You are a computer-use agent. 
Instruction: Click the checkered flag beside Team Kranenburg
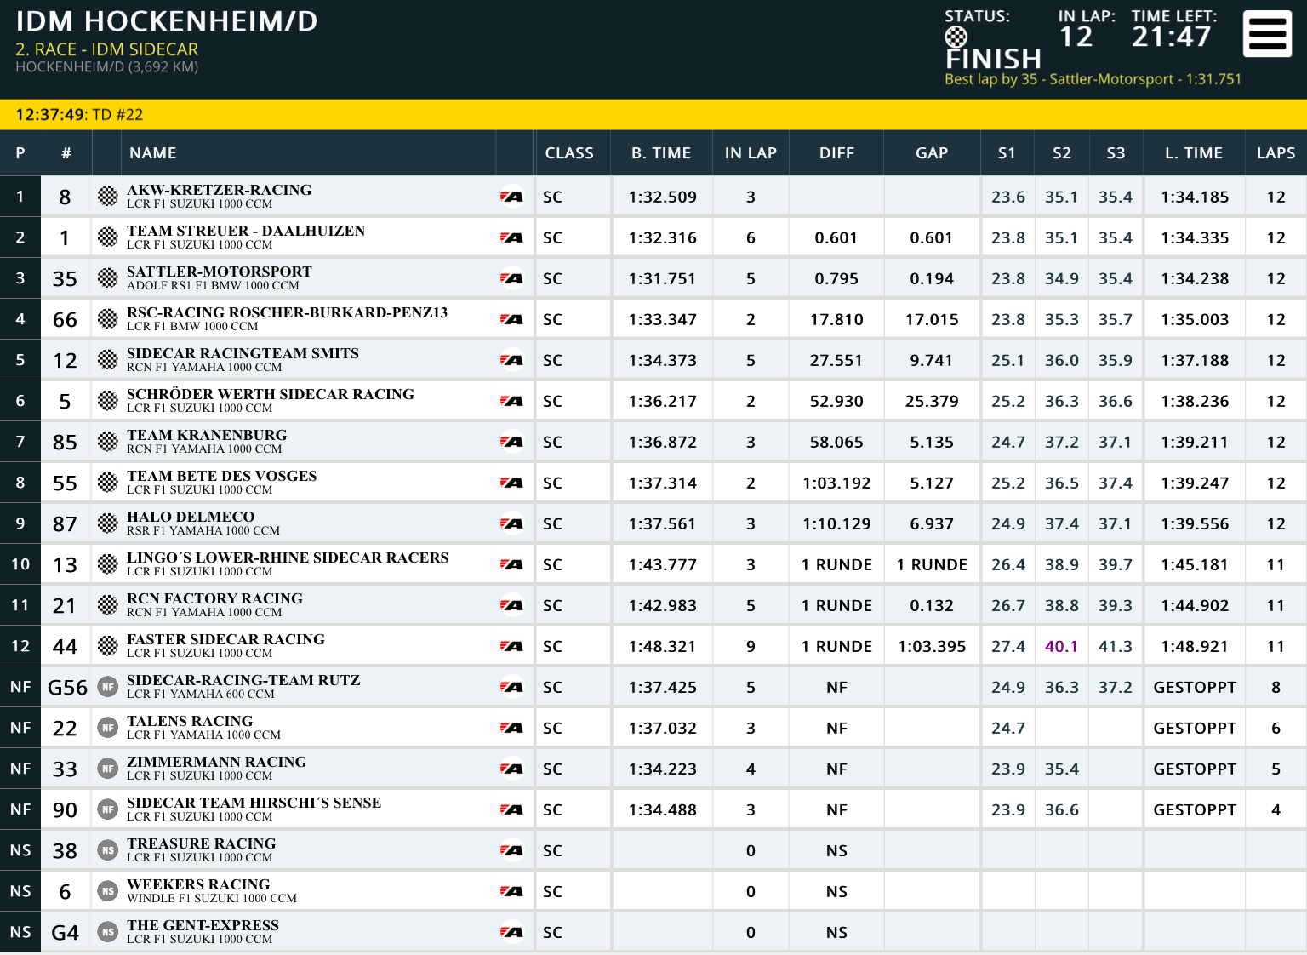coord(107,442)
